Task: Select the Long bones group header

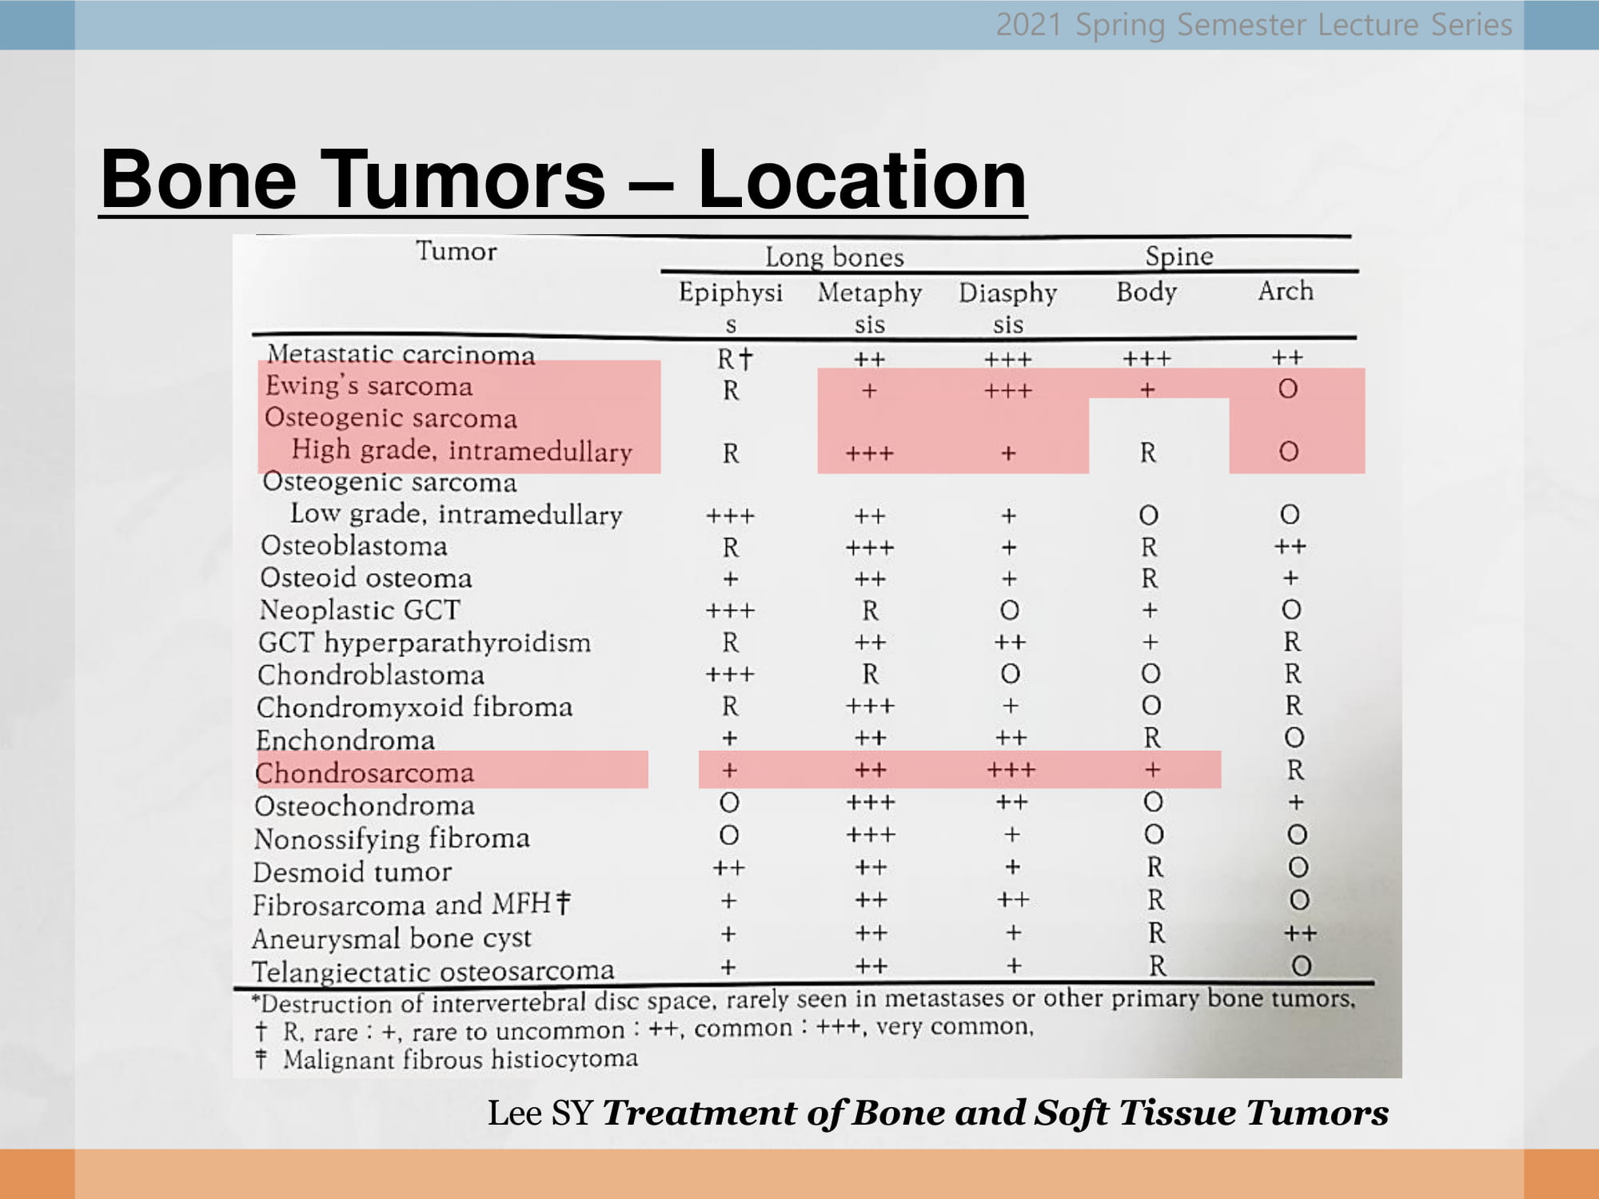Action: (x=835, y=257)
